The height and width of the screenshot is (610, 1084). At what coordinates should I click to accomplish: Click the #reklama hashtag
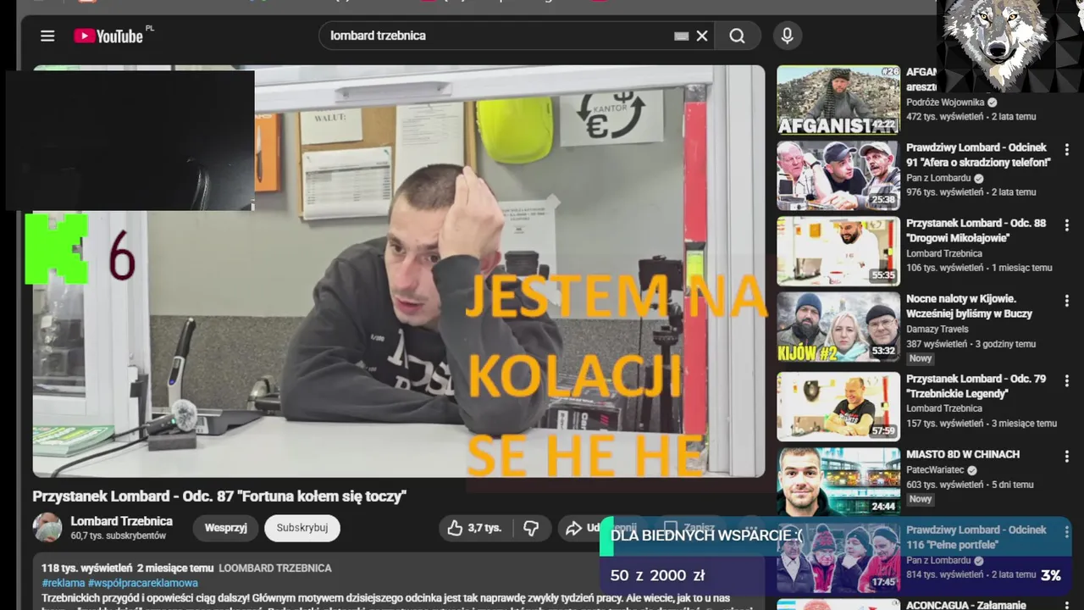[x=64, y=583]
